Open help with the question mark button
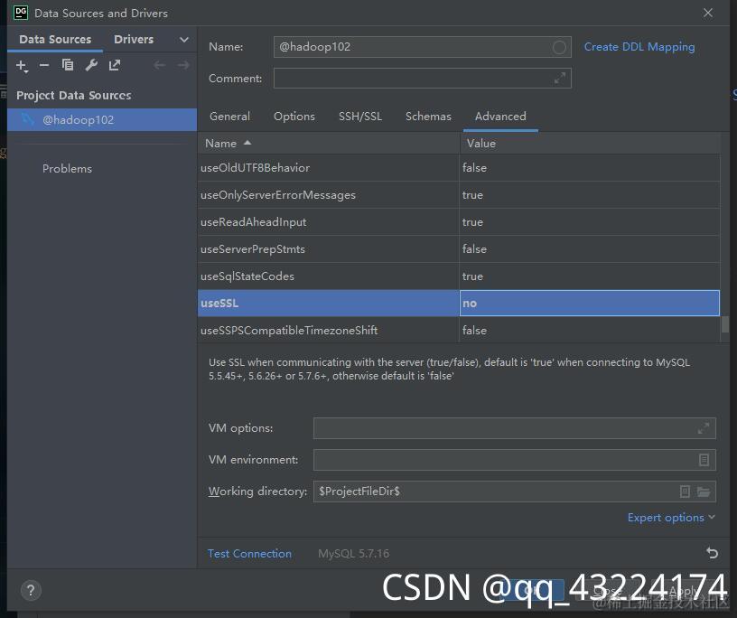 31,590
